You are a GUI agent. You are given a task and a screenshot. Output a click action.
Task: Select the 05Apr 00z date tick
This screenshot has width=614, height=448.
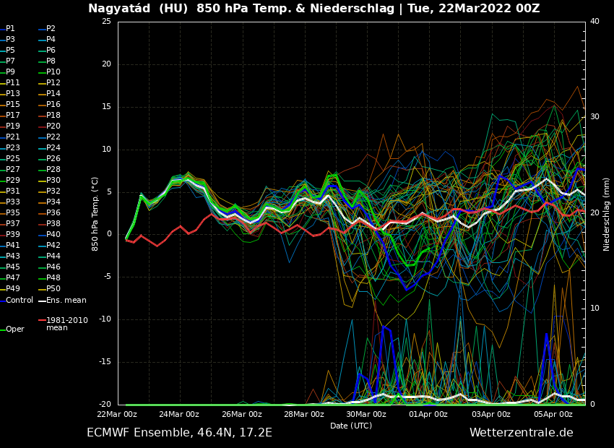coord(553,415)
